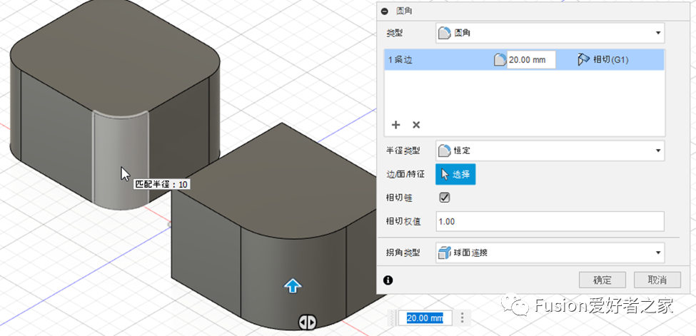696x336 pixels.
Task: Click the blue 选择 selection button
Action: coord(455,173)
